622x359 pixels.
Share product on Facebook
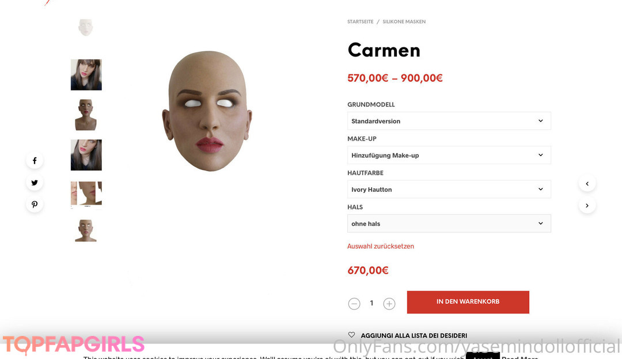35,161
